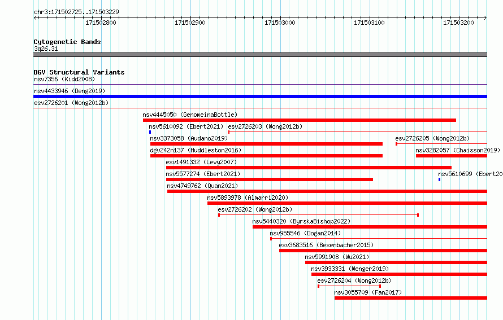Viewport: 503px width, 320px height.
Task: Click the 3q26.31 cytogenetic band bar
Action: [x=260, y=55]
